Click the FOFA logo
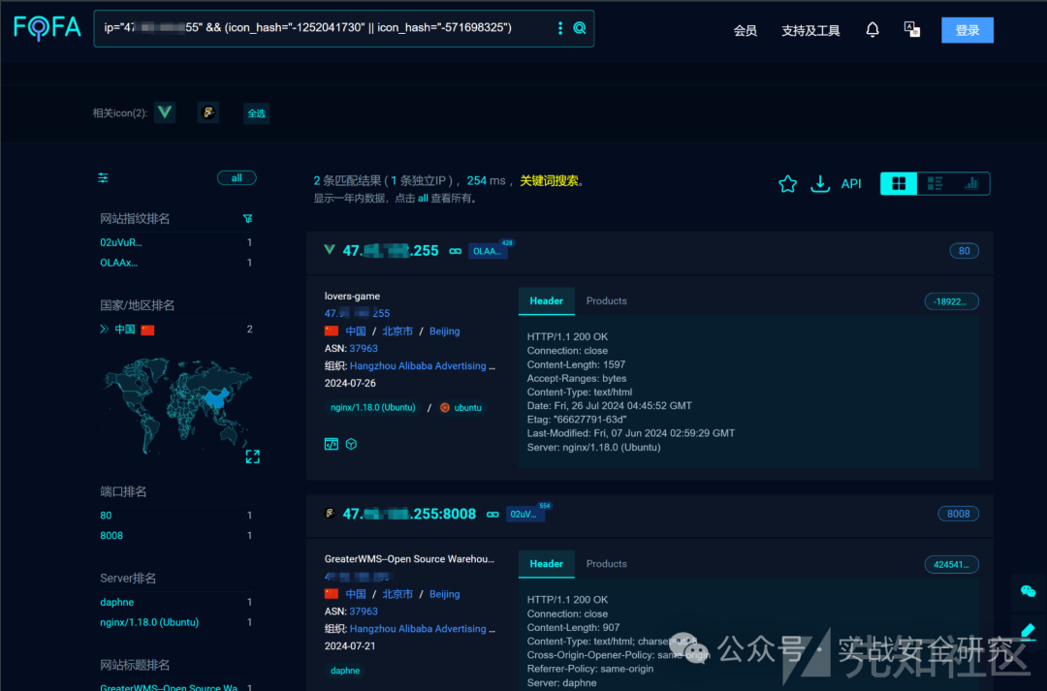The height and width of the screenshot is (691, 1047). 48,28
